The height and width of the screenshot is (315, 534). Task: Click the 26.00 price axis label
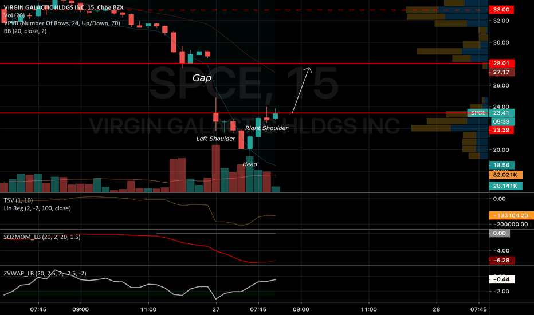coord(501,85)
